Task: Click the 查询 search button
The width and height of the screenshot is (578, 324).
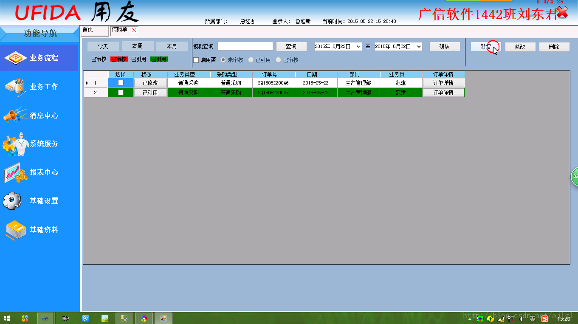Action: coord(291,47)
